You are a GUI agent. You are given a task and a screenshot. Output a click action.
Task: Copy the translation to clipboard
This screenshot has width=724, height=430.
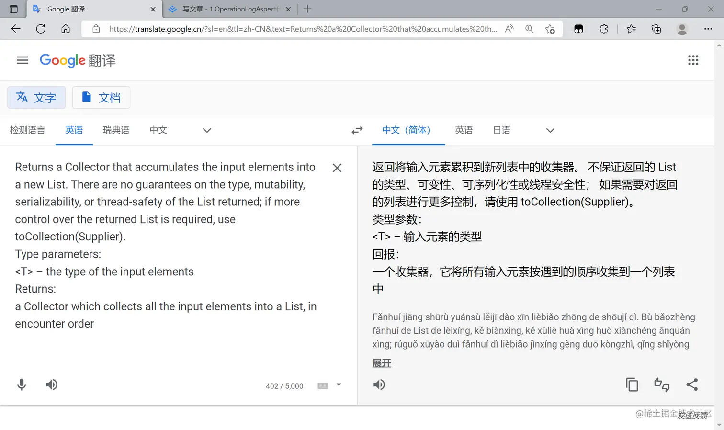pos(632,385)
